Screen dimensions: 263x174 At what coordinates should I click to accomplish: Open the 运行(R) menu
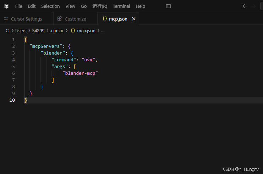100,6
